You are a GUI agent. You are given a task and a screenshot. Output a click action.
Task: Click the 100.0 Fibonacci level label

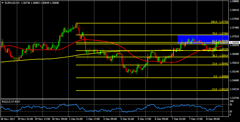click(219, 22)
